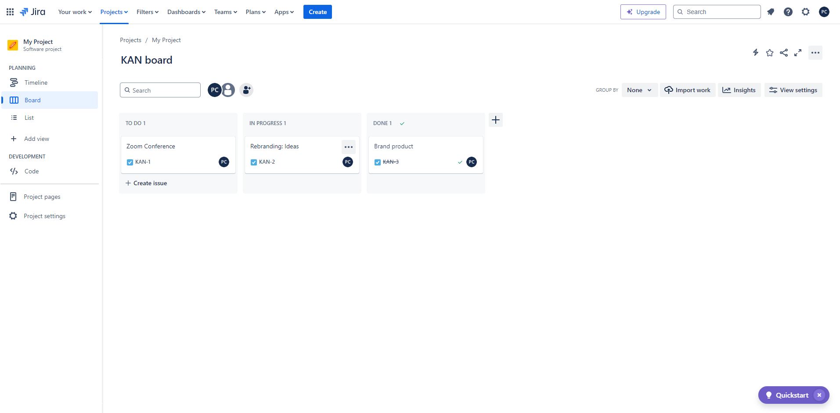Click the Upgrade button
Viewport: 840px width, 413px height.
643,12
